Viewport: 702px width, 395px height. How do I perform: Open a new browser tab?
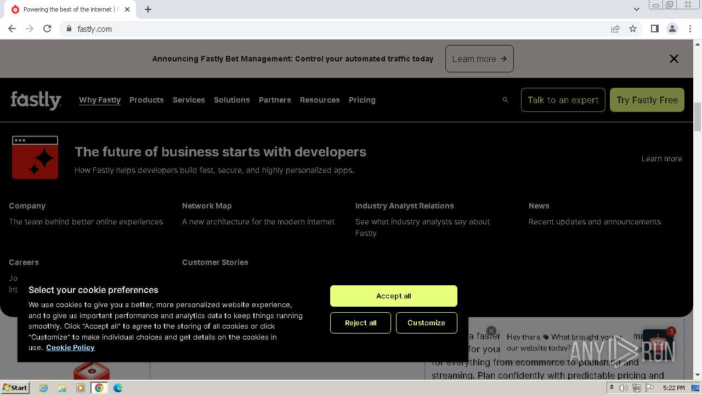pos(148,9)
